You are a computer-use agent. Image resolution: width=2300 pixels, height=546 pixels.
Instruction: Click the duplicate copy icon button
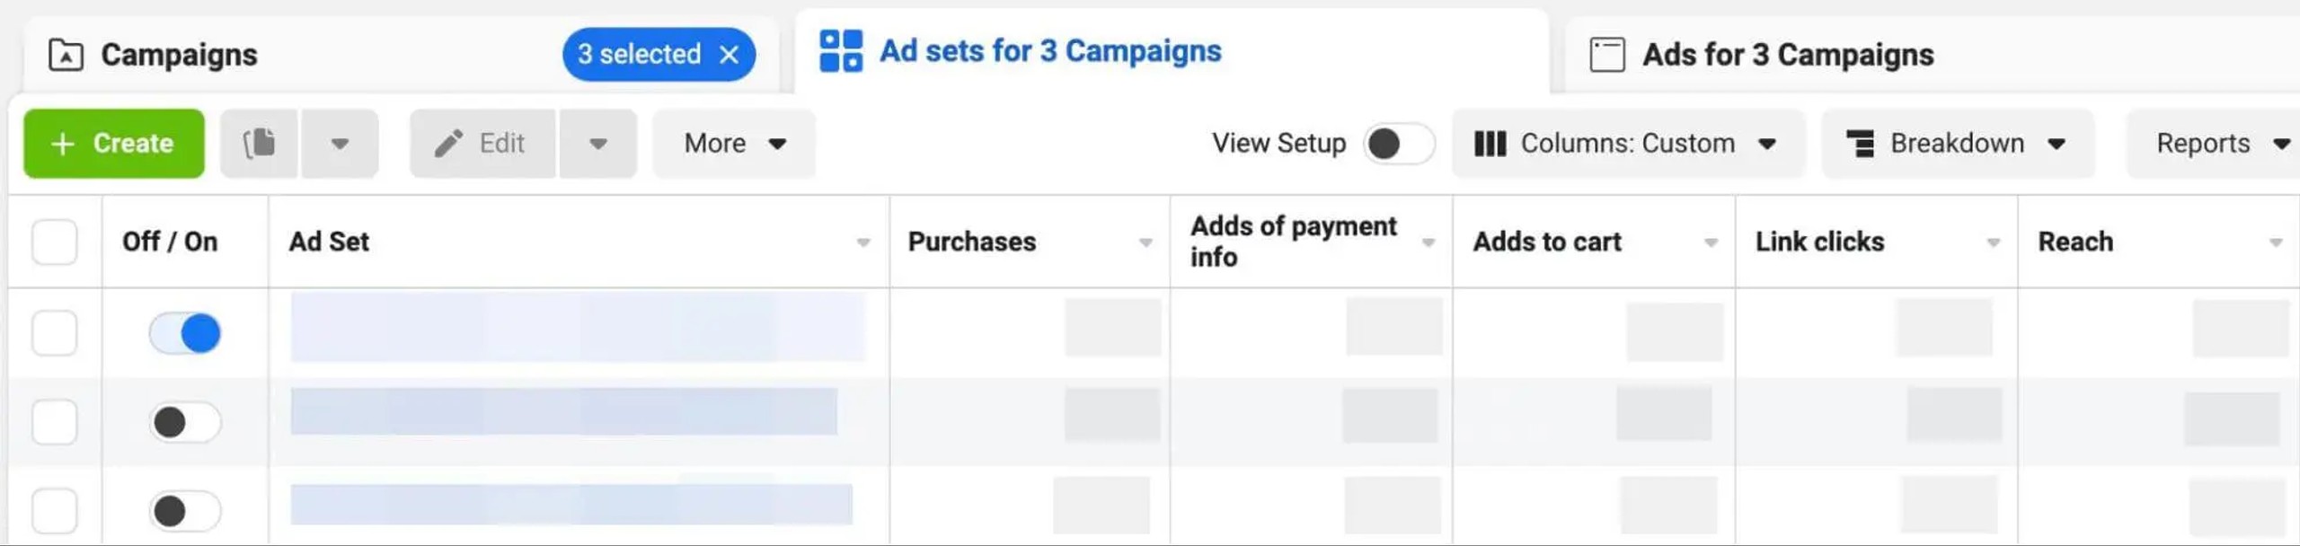259,144
